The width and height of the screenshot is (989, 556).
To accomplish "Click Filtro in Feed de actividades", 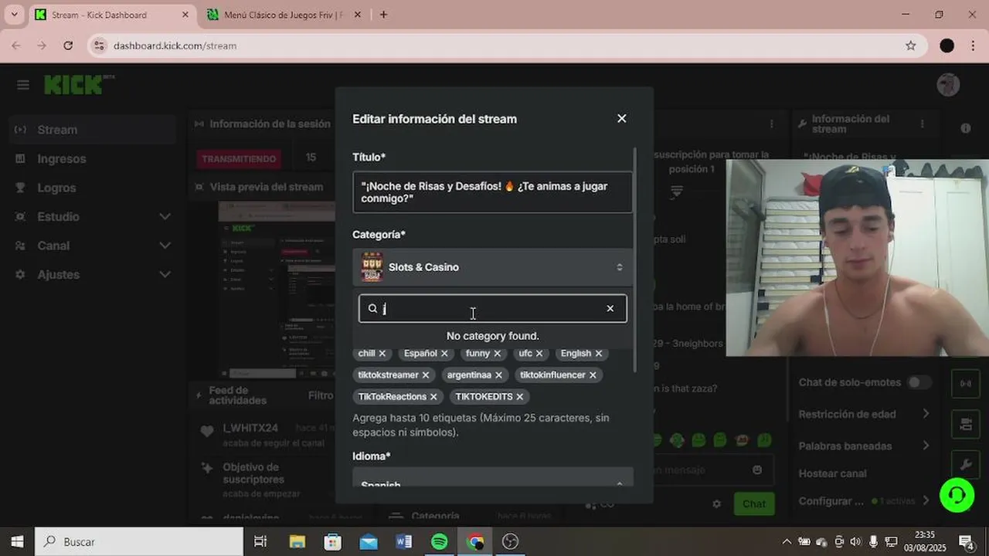I will point(321,395).
